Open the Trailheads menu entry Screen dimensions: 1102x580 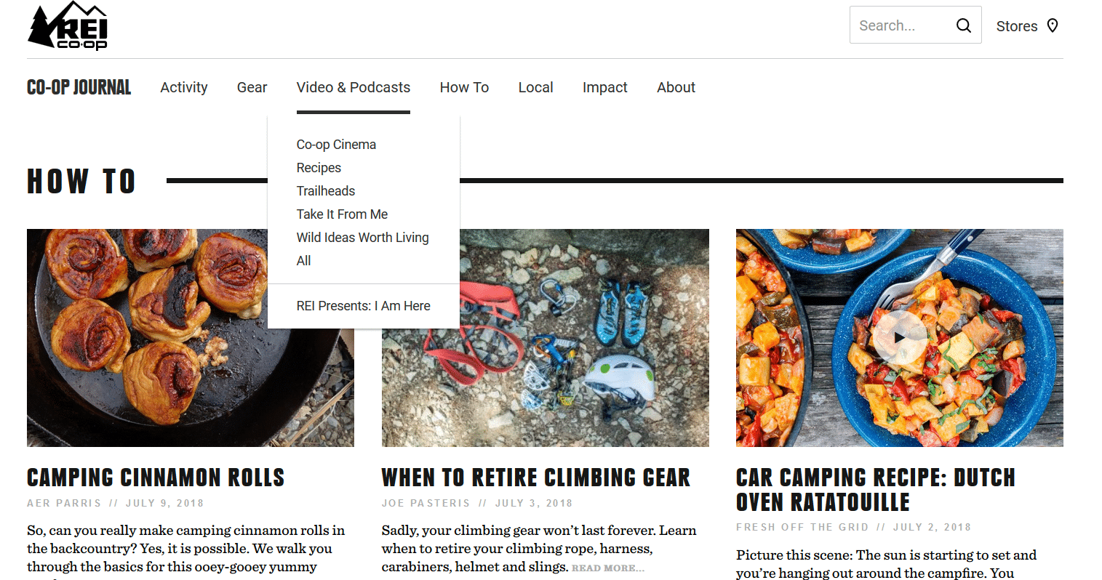(326, 191)
